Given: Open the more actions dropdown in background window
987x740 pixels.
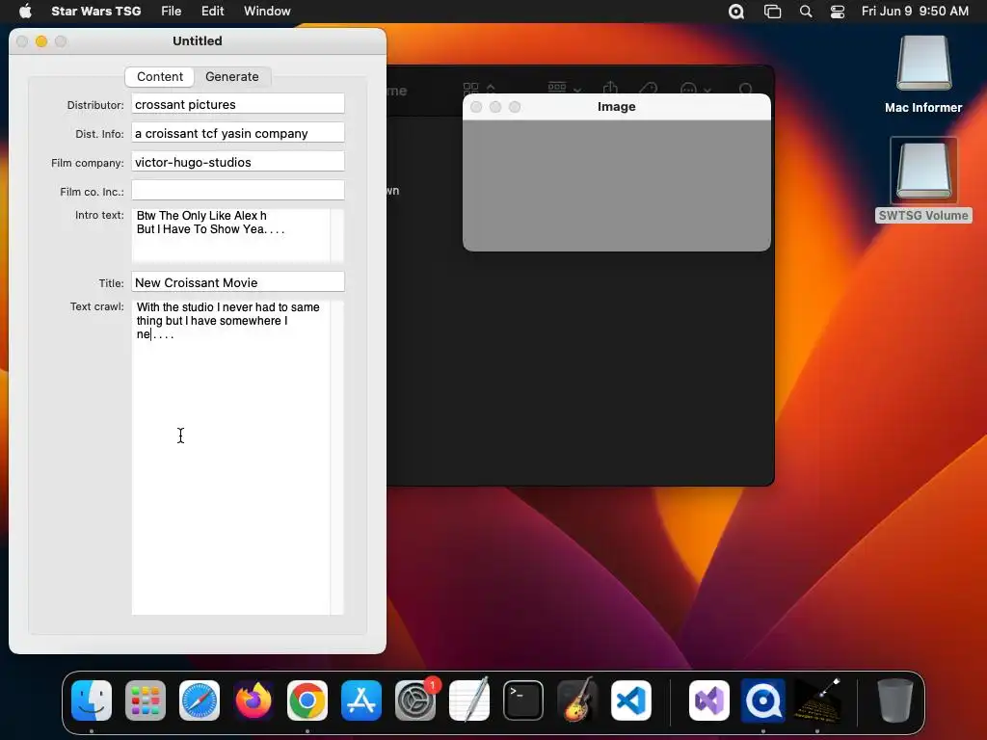Looking at the screenshot, I should coord(695,90).
